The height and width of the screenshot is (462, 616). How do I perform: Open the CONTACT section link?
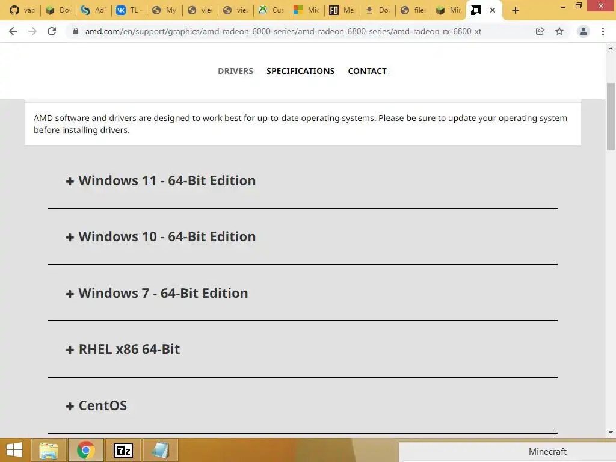(368, 71)
